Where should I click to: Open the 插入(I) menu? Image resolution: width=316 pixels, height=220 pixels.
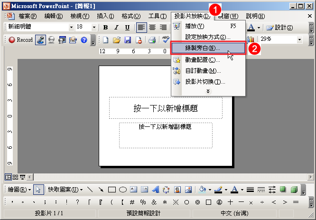tap(105, 16)
